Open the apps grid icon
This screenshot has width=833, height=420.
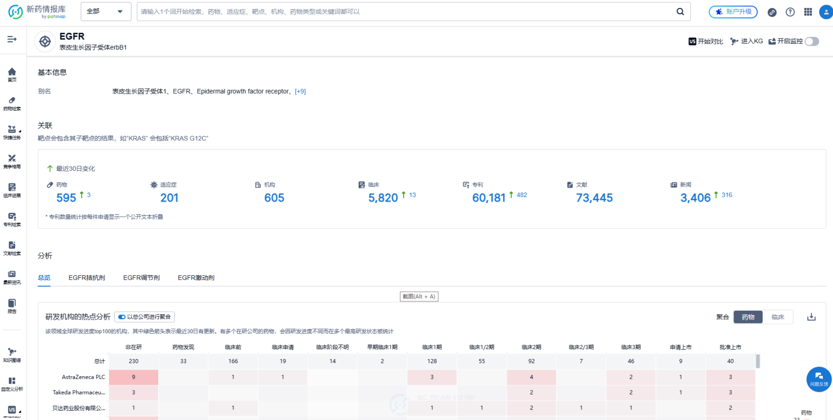808,12
